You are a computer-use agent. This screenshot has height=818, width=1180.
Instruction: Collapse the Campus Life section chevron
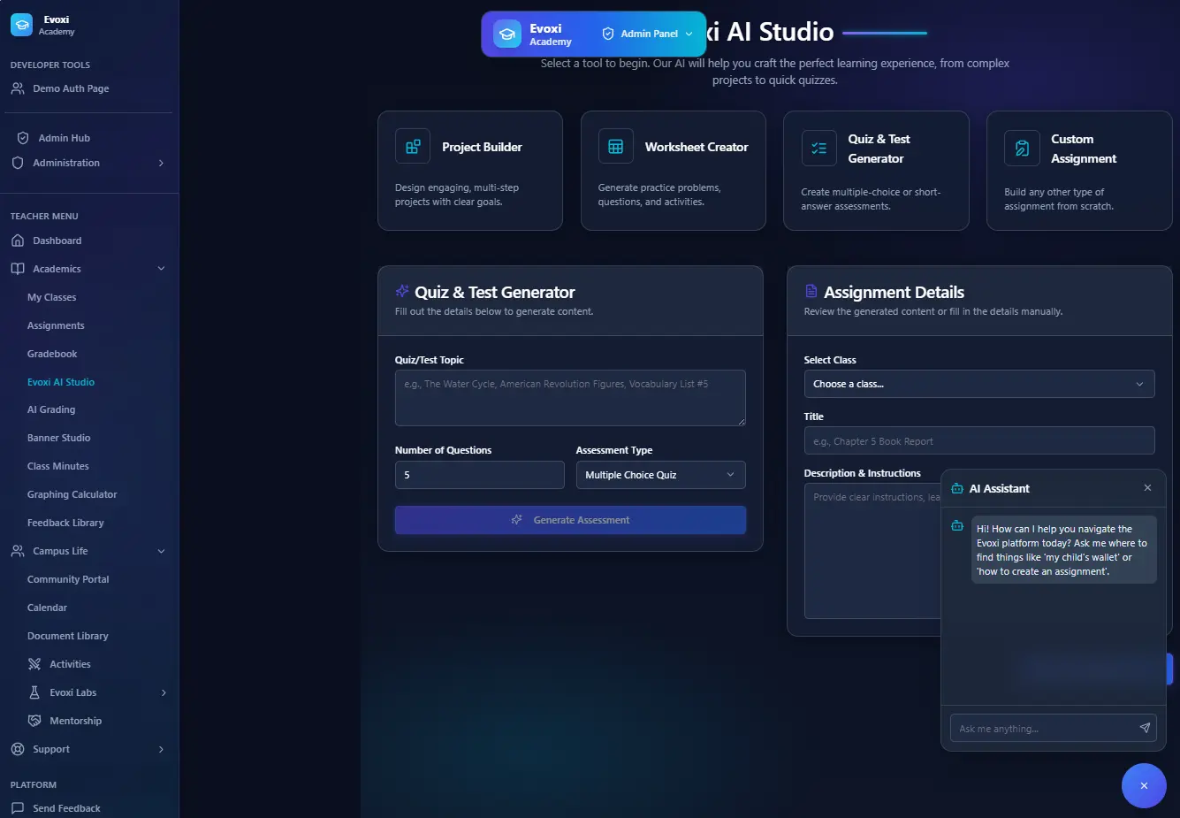pos(161,551)
